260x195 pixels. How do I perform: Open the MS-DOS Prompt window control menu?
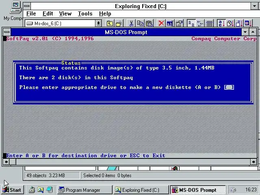pyautogui.click(x=7, y=32)
